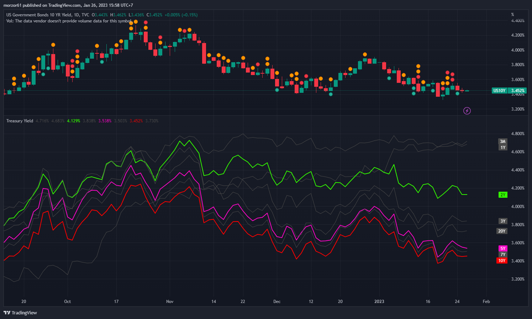Screen dimensions: 532x319
Task: Click the TVC exchange label
Action: [x=85, y=15]
